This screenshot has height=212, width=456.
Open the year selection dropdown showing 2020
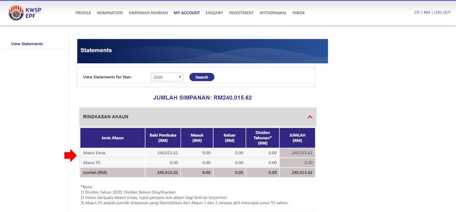coord(167,77)
